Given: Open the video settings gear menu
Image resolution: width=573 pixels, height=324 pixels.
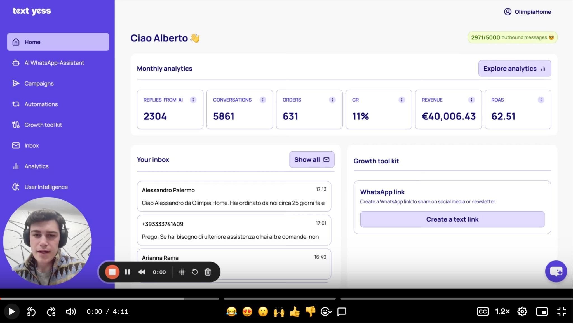Looking at the screenshot, I should pos(522,311).
